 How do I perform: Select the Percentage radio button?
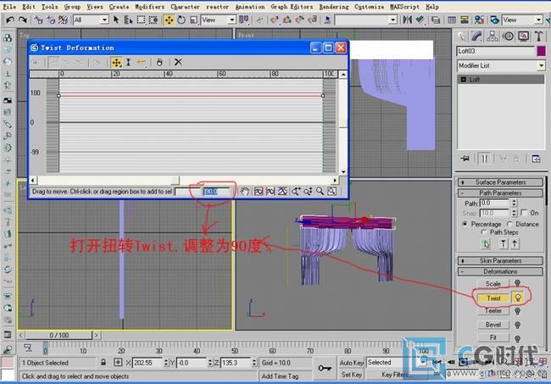tap(465, 224)
